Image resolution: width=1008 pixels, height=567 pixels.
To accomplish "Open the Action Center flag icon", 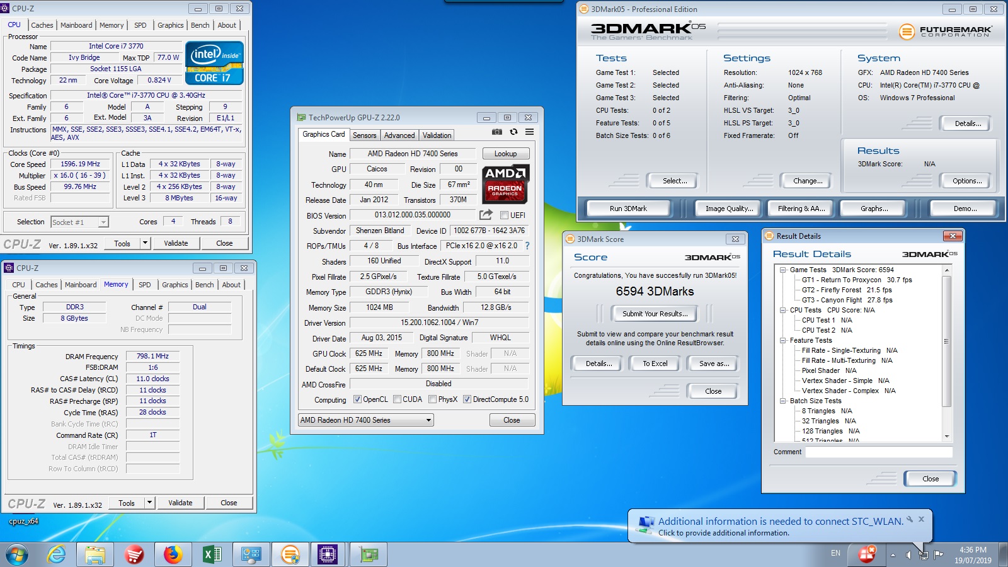I will tap(939, 554).
